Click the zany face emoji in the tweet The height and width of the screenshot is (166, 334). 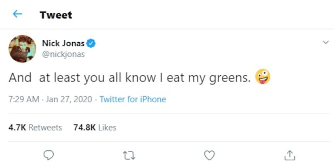tap(263, 77)
